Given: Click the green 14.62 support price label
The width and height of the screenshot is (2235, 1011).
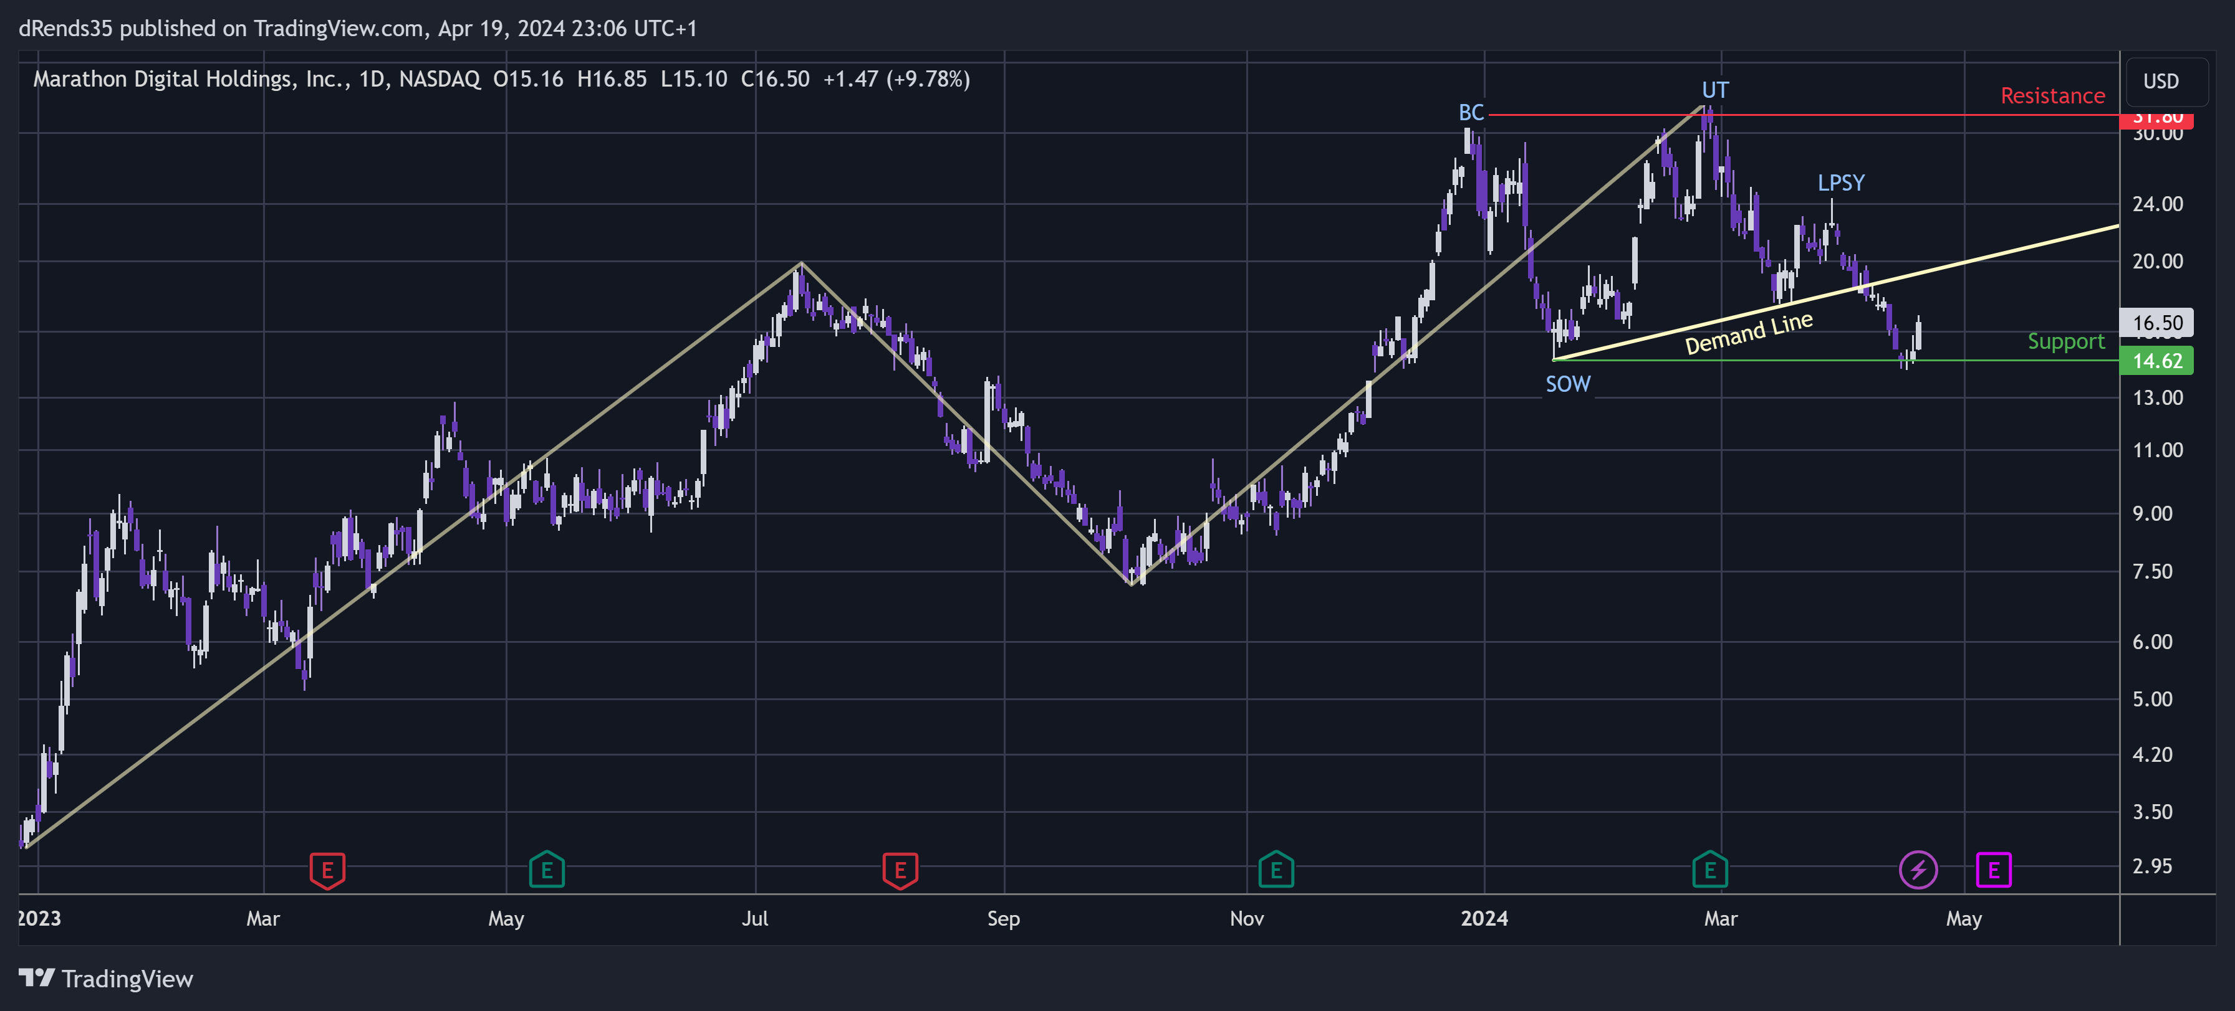Looking at the screenshot, I should click(2156, 361).
